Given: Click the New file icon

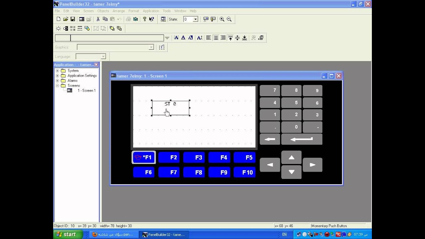Looking at the screenshot, I should (x=58, y=19).
